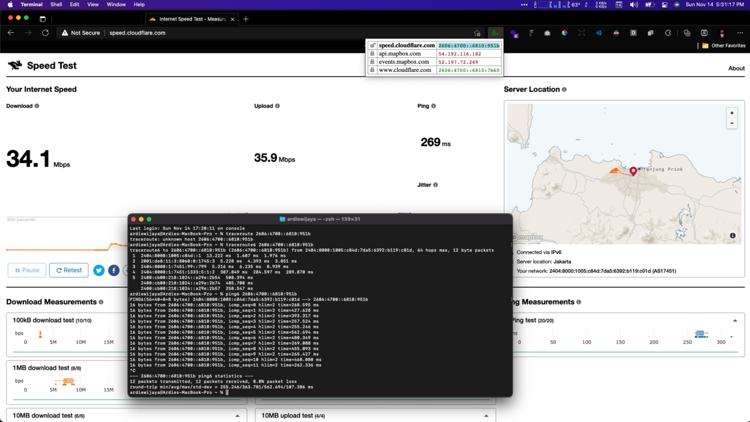This screenshot has width=750, height=422.
Task: Click the Add to favorites star icon
Action: [477, 33]
